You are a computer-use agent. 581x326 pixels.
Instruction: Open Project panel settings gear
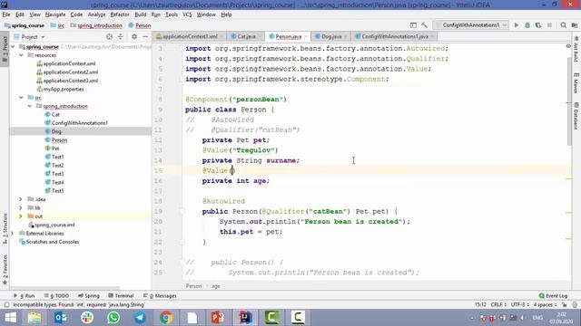(134, 36)
